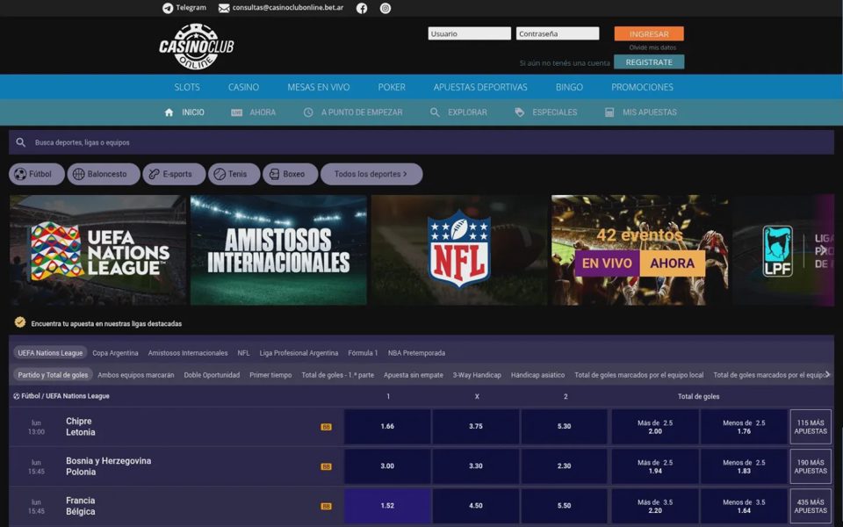This screenshot has width=843, height=527.
Task: Click the consultas email address link
Action: (x=288, y=8)
